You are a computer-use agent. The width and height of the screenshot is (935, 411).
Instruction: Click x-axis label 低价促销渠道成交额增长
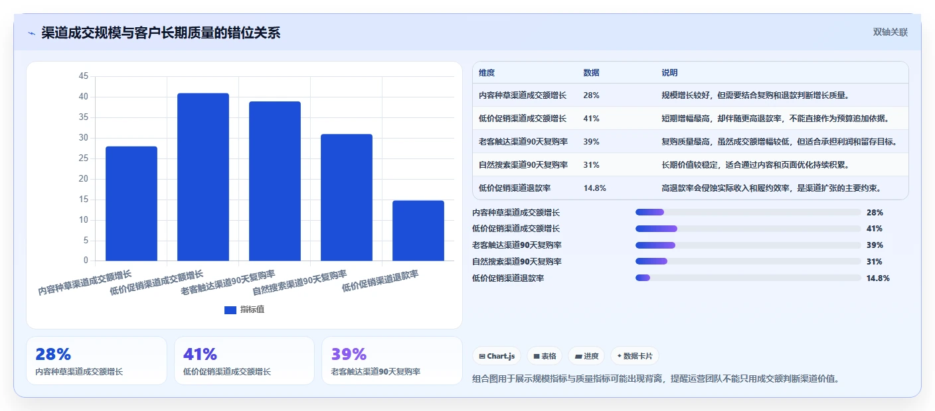click(157, 282)
